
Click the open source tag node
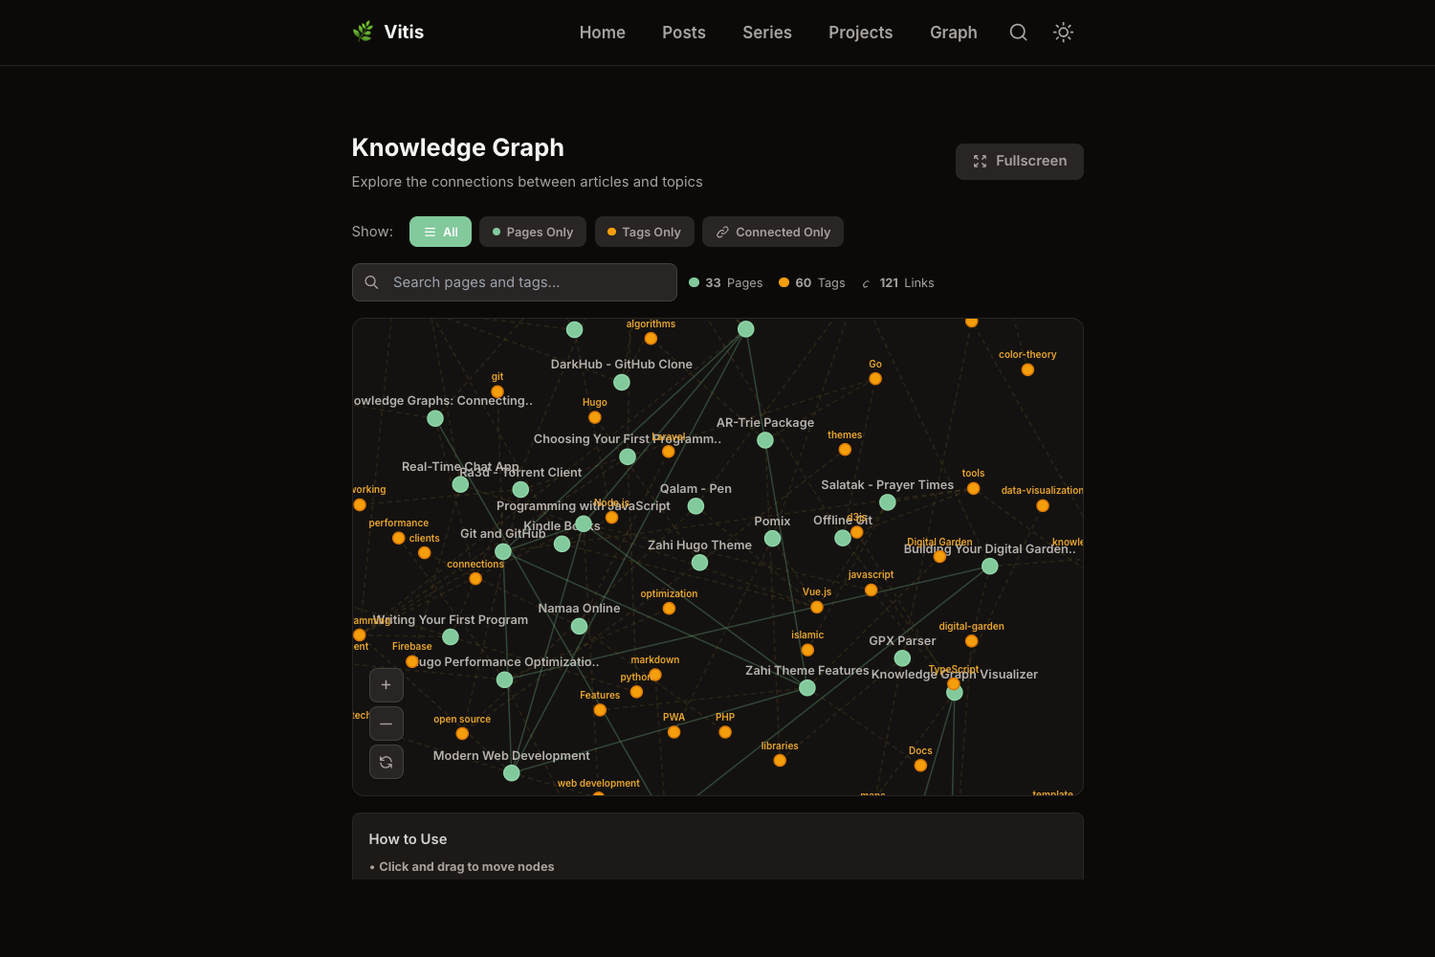point(462,734)
